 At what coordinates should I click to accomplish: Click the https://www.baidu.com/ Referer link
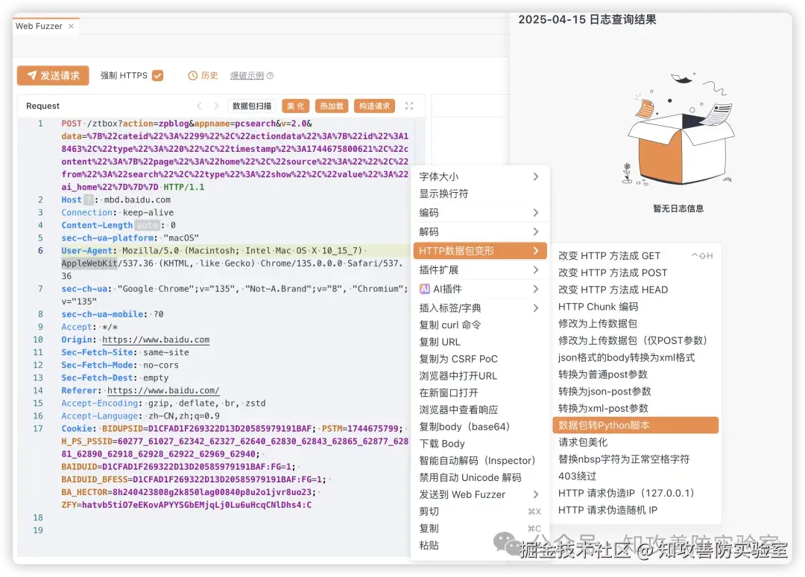click(163, 390)
